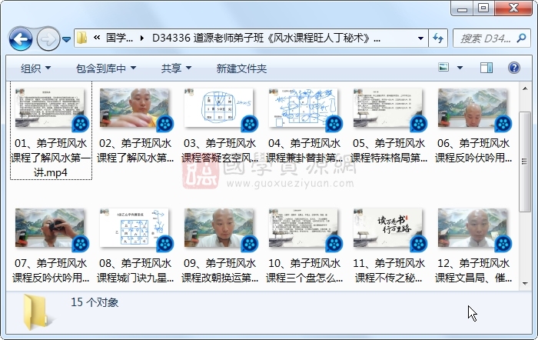Click the folder icon in address bar

pyautogui.click(x=81, y=38)
